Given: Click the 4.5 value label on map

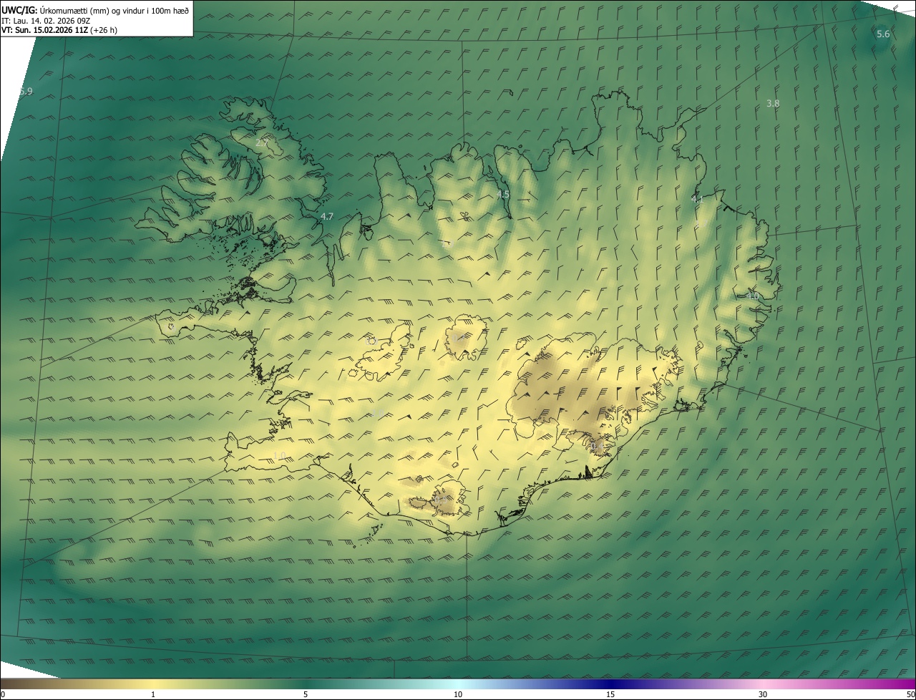Looking at the screenshot, I should click(x=503, y=195).
